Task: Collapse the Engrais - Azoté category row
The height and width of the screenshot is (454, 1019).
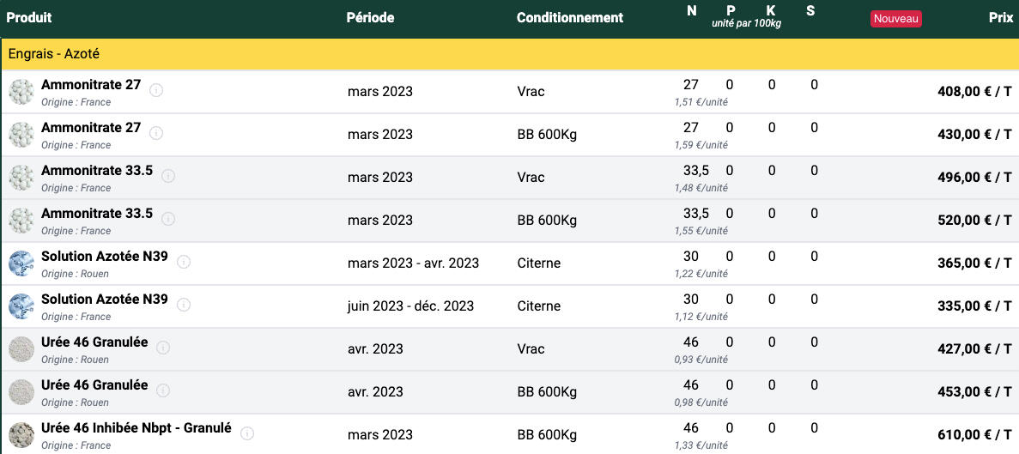Action: [x=53, y=53]
